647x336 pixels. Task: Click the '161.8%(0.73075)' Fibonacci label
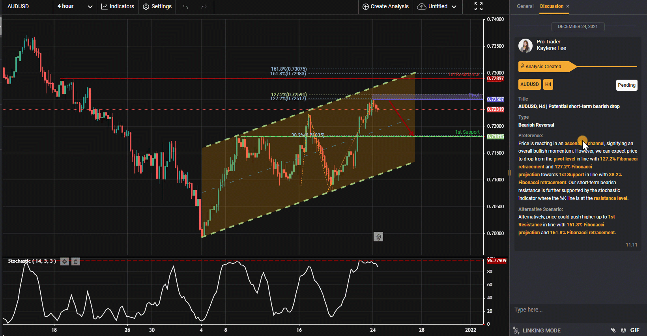pyautogui.click(x=289, y=69)
